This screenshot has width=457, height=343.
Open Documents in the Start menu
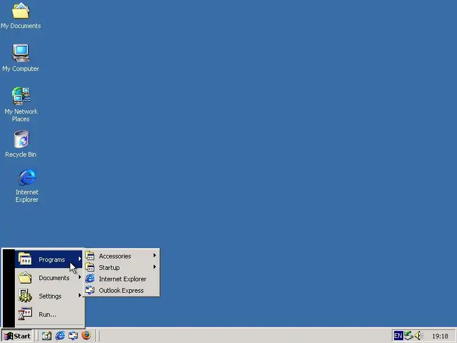[x=49, y=278]
